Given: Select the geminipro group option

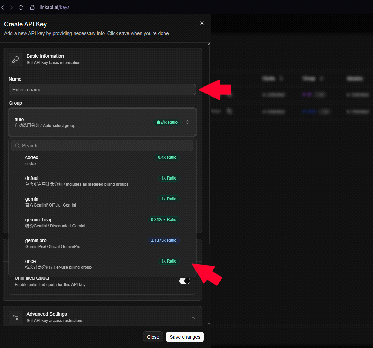Looking at the screenshot, I should pos(102,243).
